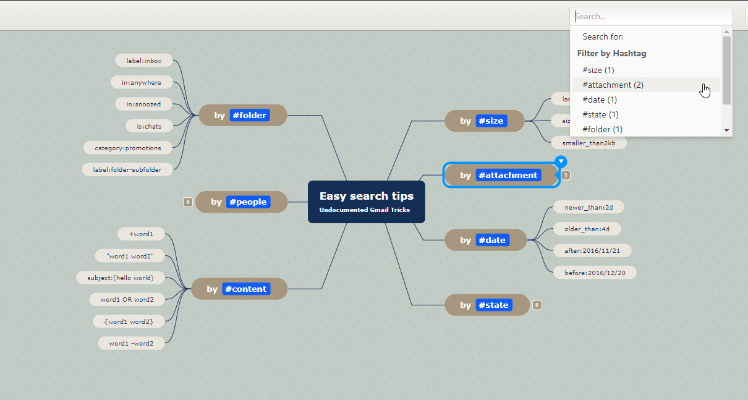Click the #size hashtag badge on node
Viewport: 748px width, 400px height.
[491, 121]
